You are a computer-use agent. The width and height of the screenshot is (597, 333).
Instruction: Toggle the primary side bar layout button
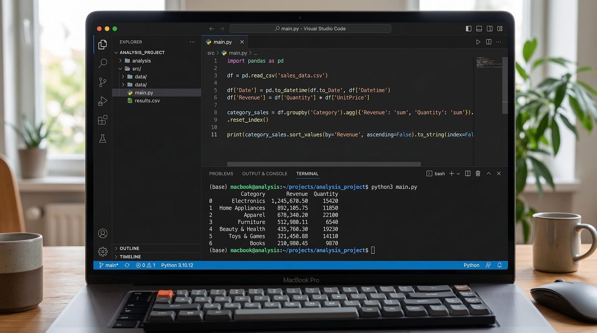(468, 29)
